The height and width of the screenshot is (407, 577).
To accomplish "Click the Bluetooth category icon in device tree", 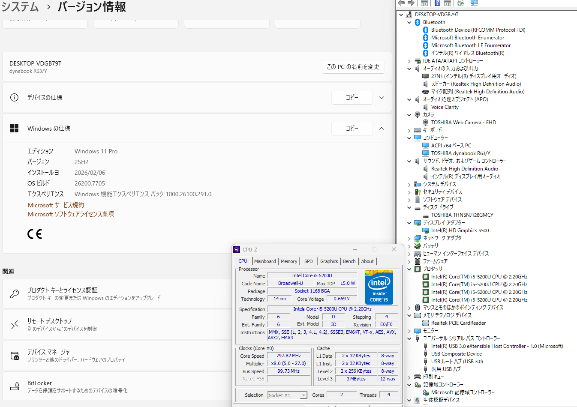I will (x=418, y=22).
